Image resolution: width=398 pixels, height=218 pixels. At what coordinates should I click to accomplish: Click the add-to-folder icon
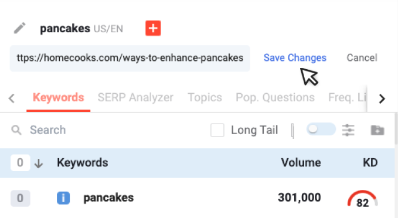377,130
